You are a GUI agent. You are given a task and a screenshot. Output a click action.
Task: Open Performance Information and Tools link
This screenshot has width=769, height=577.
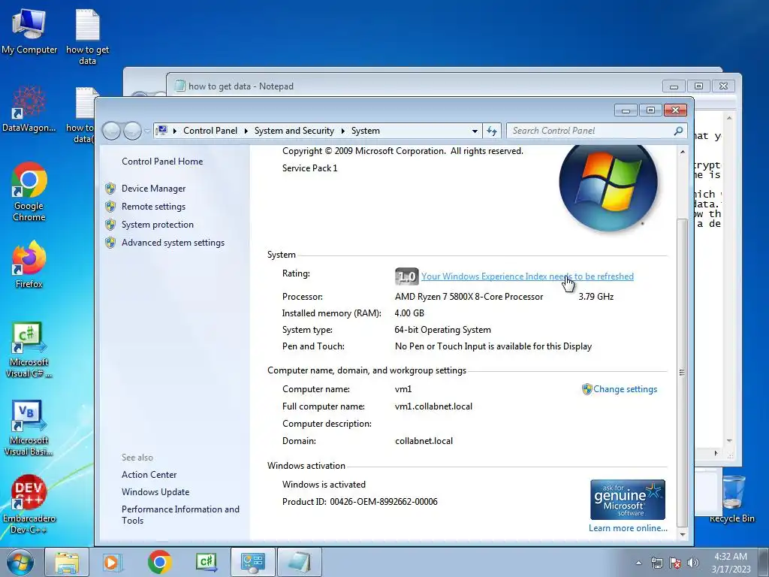pos(180,515)
